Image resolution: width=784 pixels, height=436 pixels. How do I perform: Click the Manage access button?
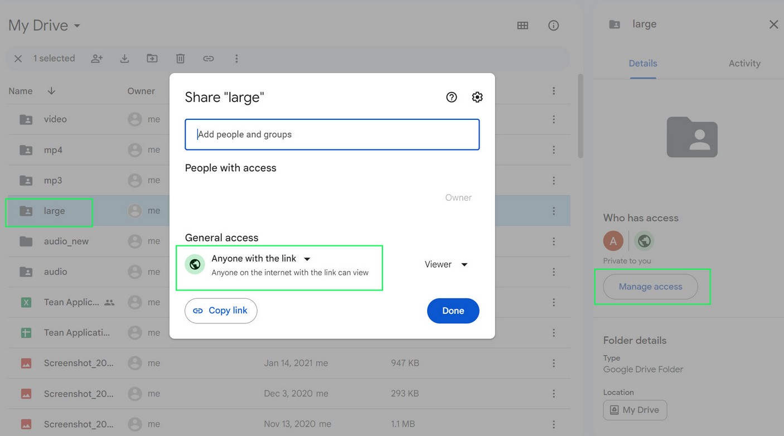click(x=650, y=287)
